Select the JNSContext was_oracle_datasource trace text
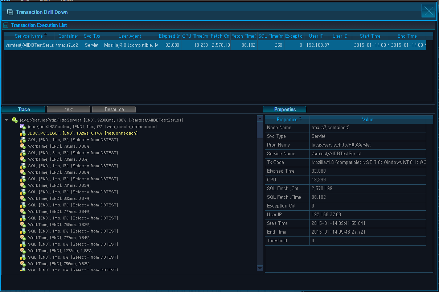The image size is (439, 292). tap(92, 127)
